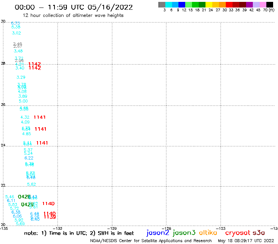Click the 'jason2' satellite label
This screenshot has width=278, height=244.
point(158,233)
